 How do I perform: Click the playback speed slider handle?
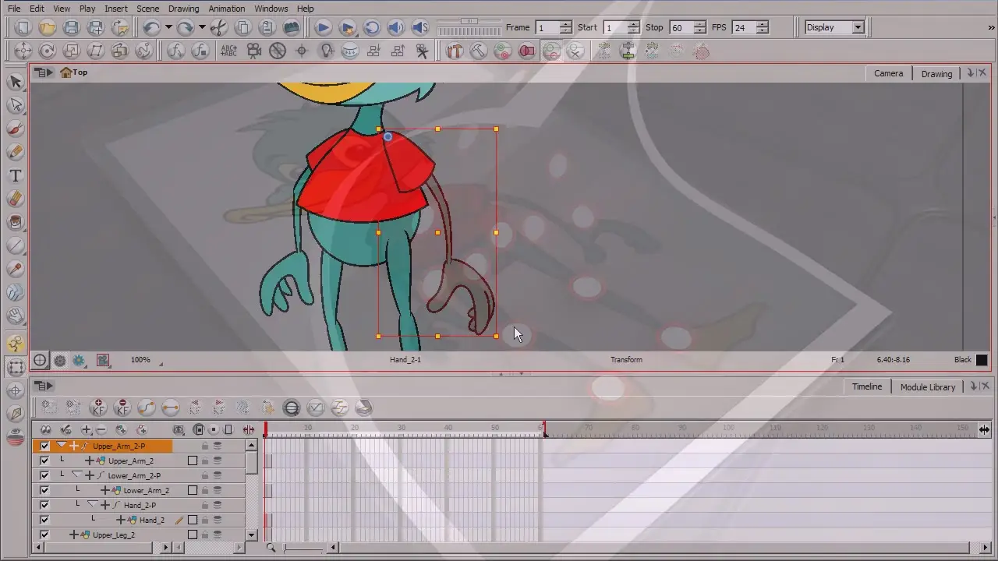tap(469, 21)
